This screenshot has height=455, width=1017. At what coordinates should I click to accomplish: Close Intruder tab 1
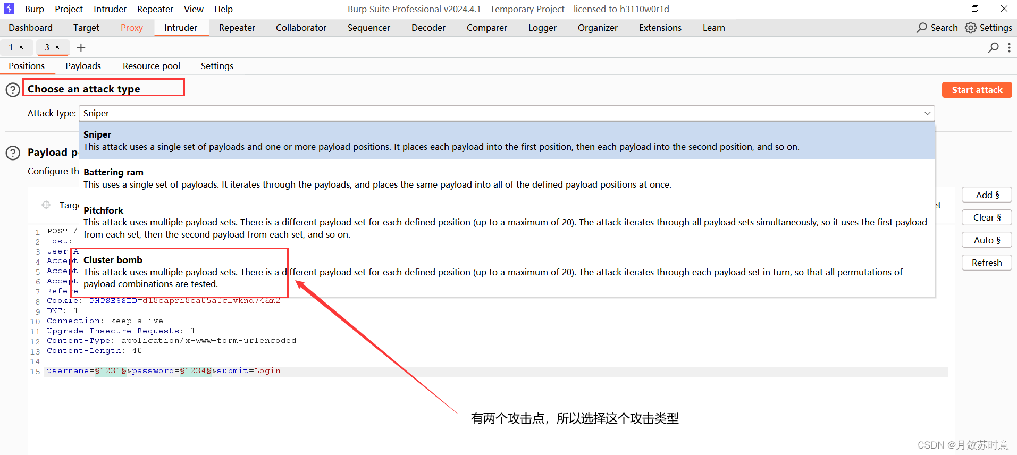pyautogui.click(x=21, y=47)
